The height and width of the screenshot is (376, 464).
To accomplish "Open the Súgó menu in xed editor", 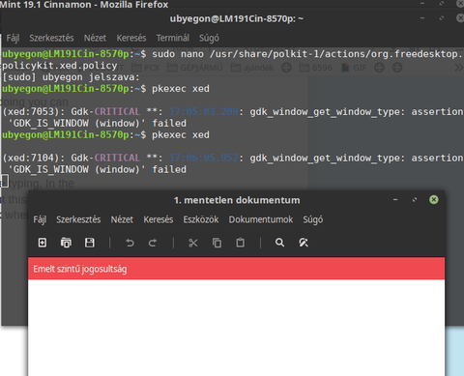I will (313, 219).
